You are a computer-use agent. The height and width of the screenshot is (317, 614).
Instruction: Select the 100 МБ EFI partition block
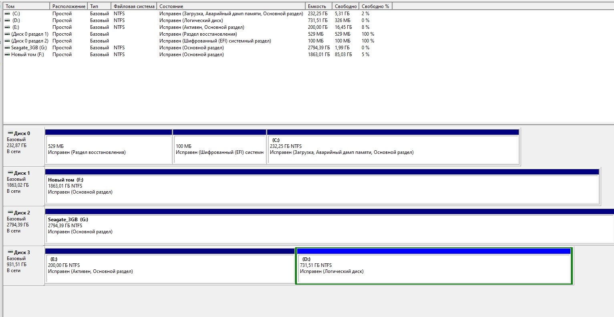(219, 149)
